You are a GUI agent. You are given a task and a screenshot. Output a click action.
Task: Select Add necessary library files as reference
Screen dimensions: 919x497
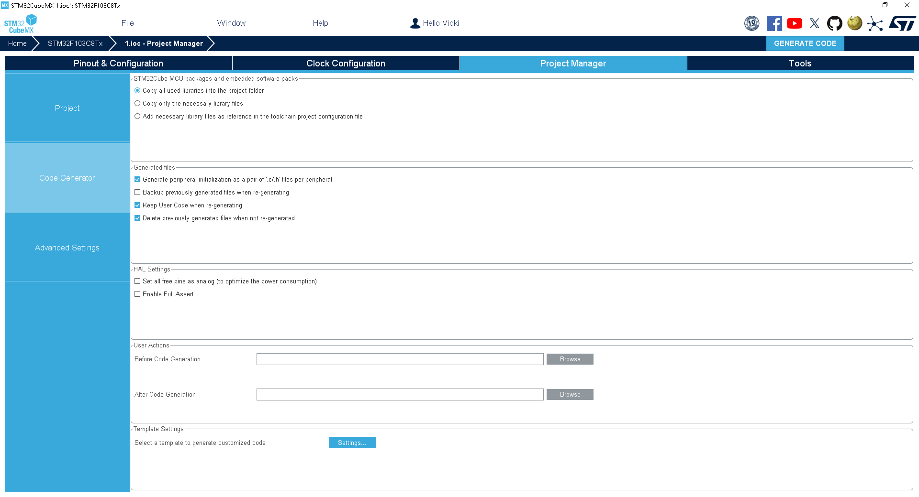pos(137,116)
